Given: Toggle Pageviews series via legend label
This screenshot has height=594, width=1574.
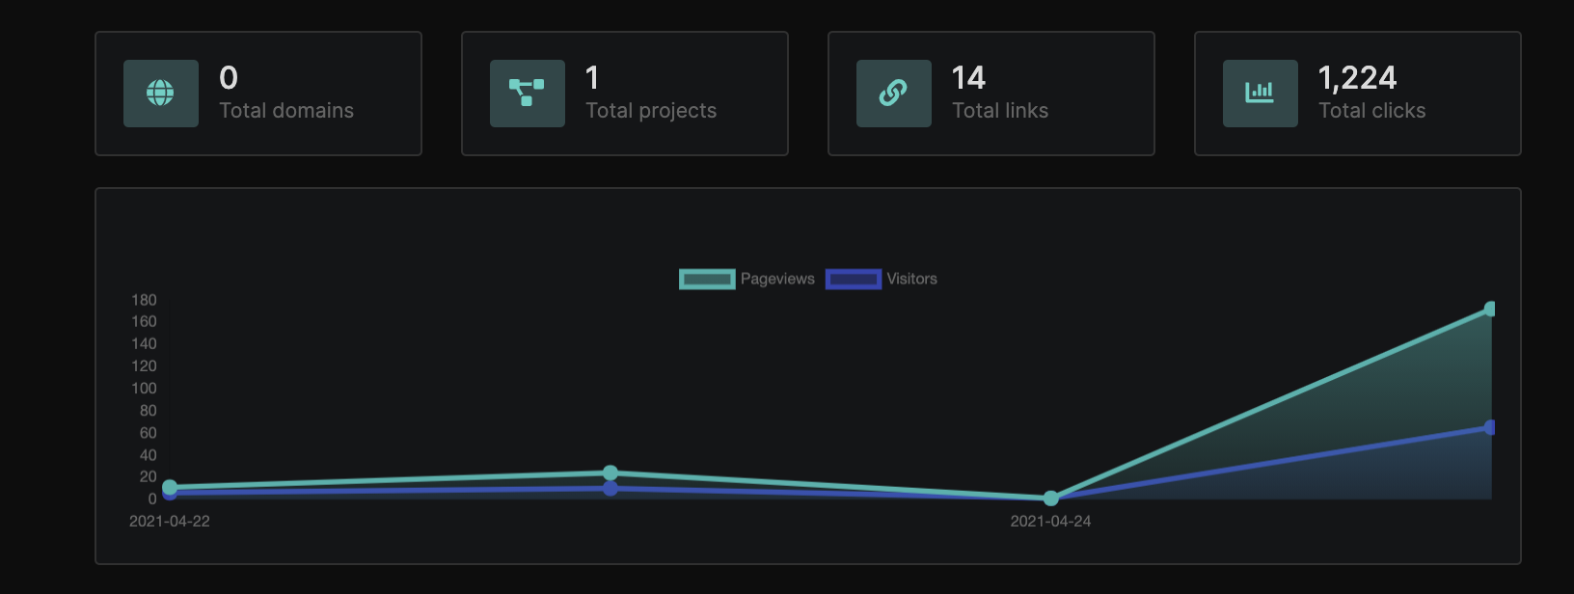Looking at the screenshot, I should [x=777, y=279].
